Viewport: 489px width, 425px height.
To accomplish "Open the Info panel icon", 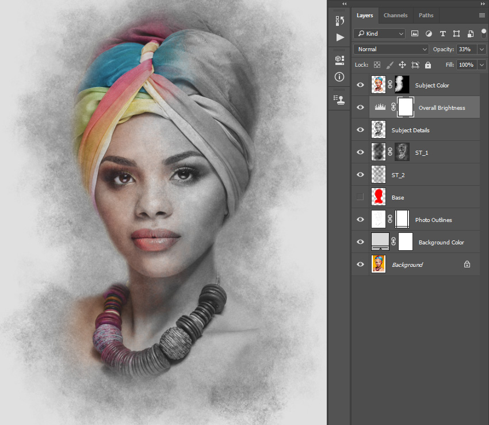I will [x=339, y=76].
